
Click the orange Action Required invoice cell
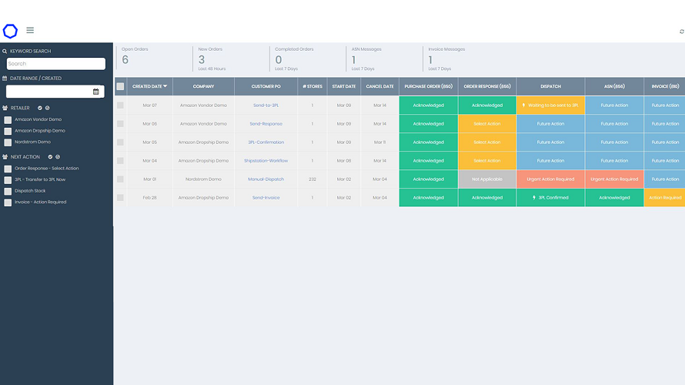[664, 198]
